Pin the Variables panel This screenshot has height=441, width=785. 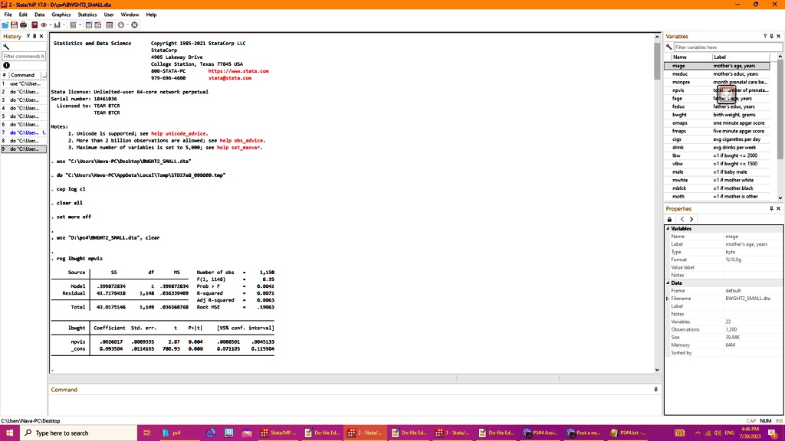(770, 36)
